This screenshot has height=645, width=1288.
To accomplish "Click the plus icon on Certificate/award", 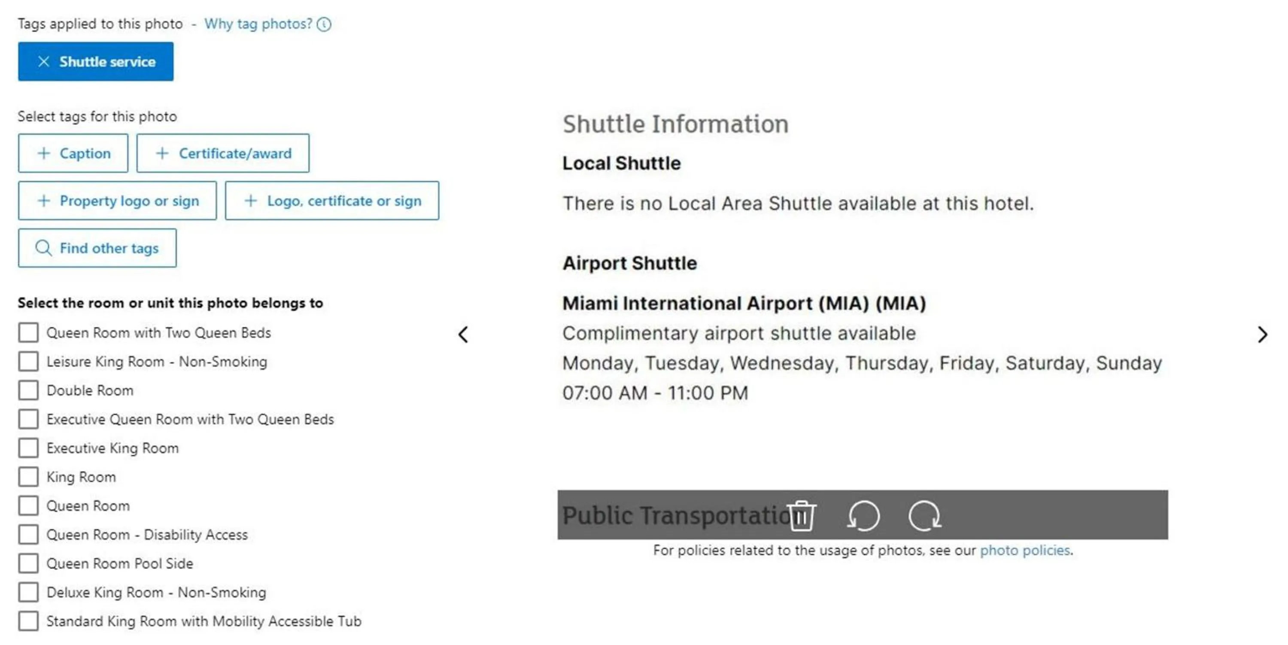I will 162,153.
